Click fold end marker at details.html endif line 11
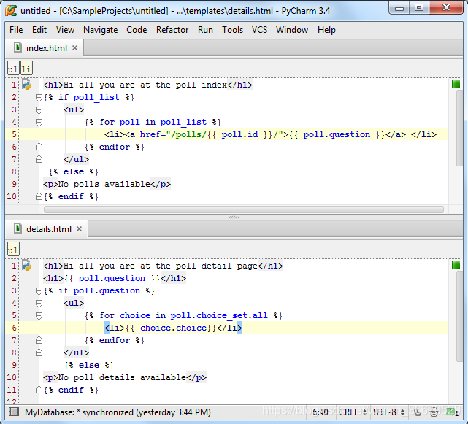 coord(39,390)
